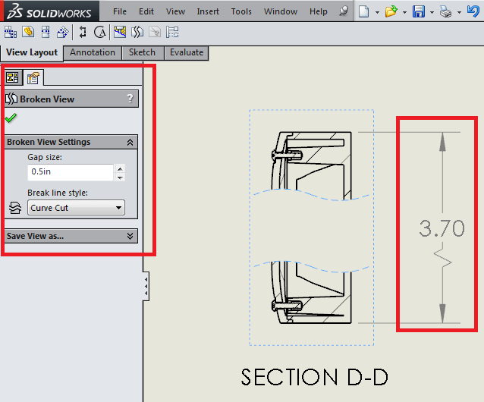484x402 pixels.
Task: Select the Alternate Position View icon
Action: (x=172, y=32)
